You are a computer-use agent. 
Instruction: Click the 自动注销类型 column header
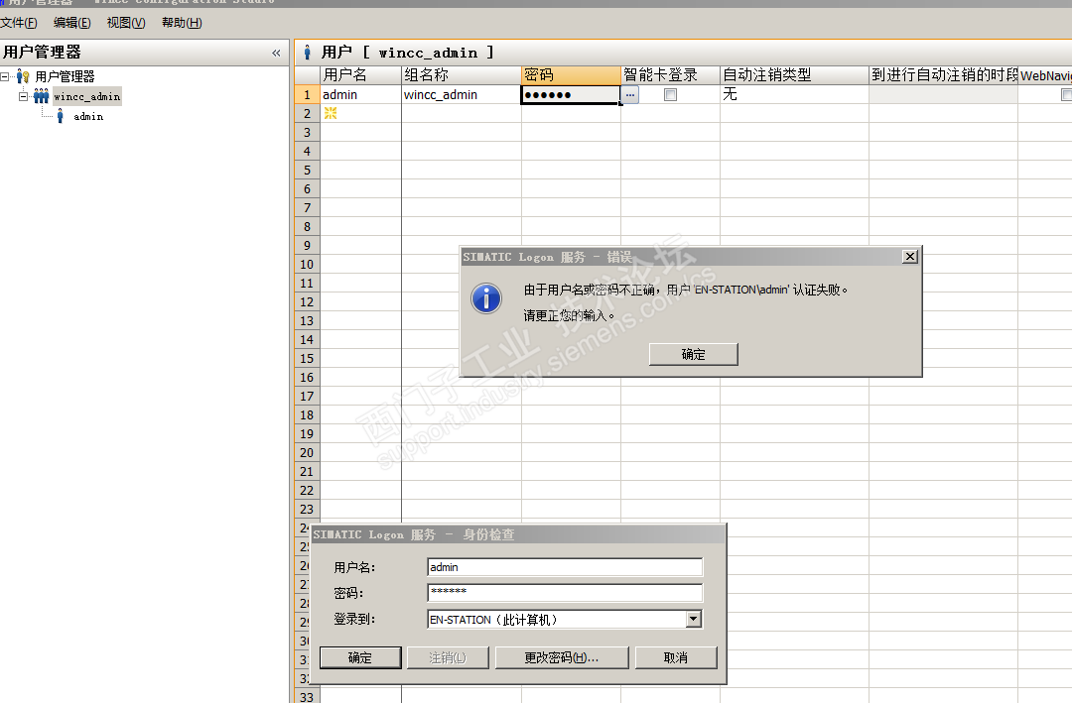pyautogui.click(x=794, y=75)
